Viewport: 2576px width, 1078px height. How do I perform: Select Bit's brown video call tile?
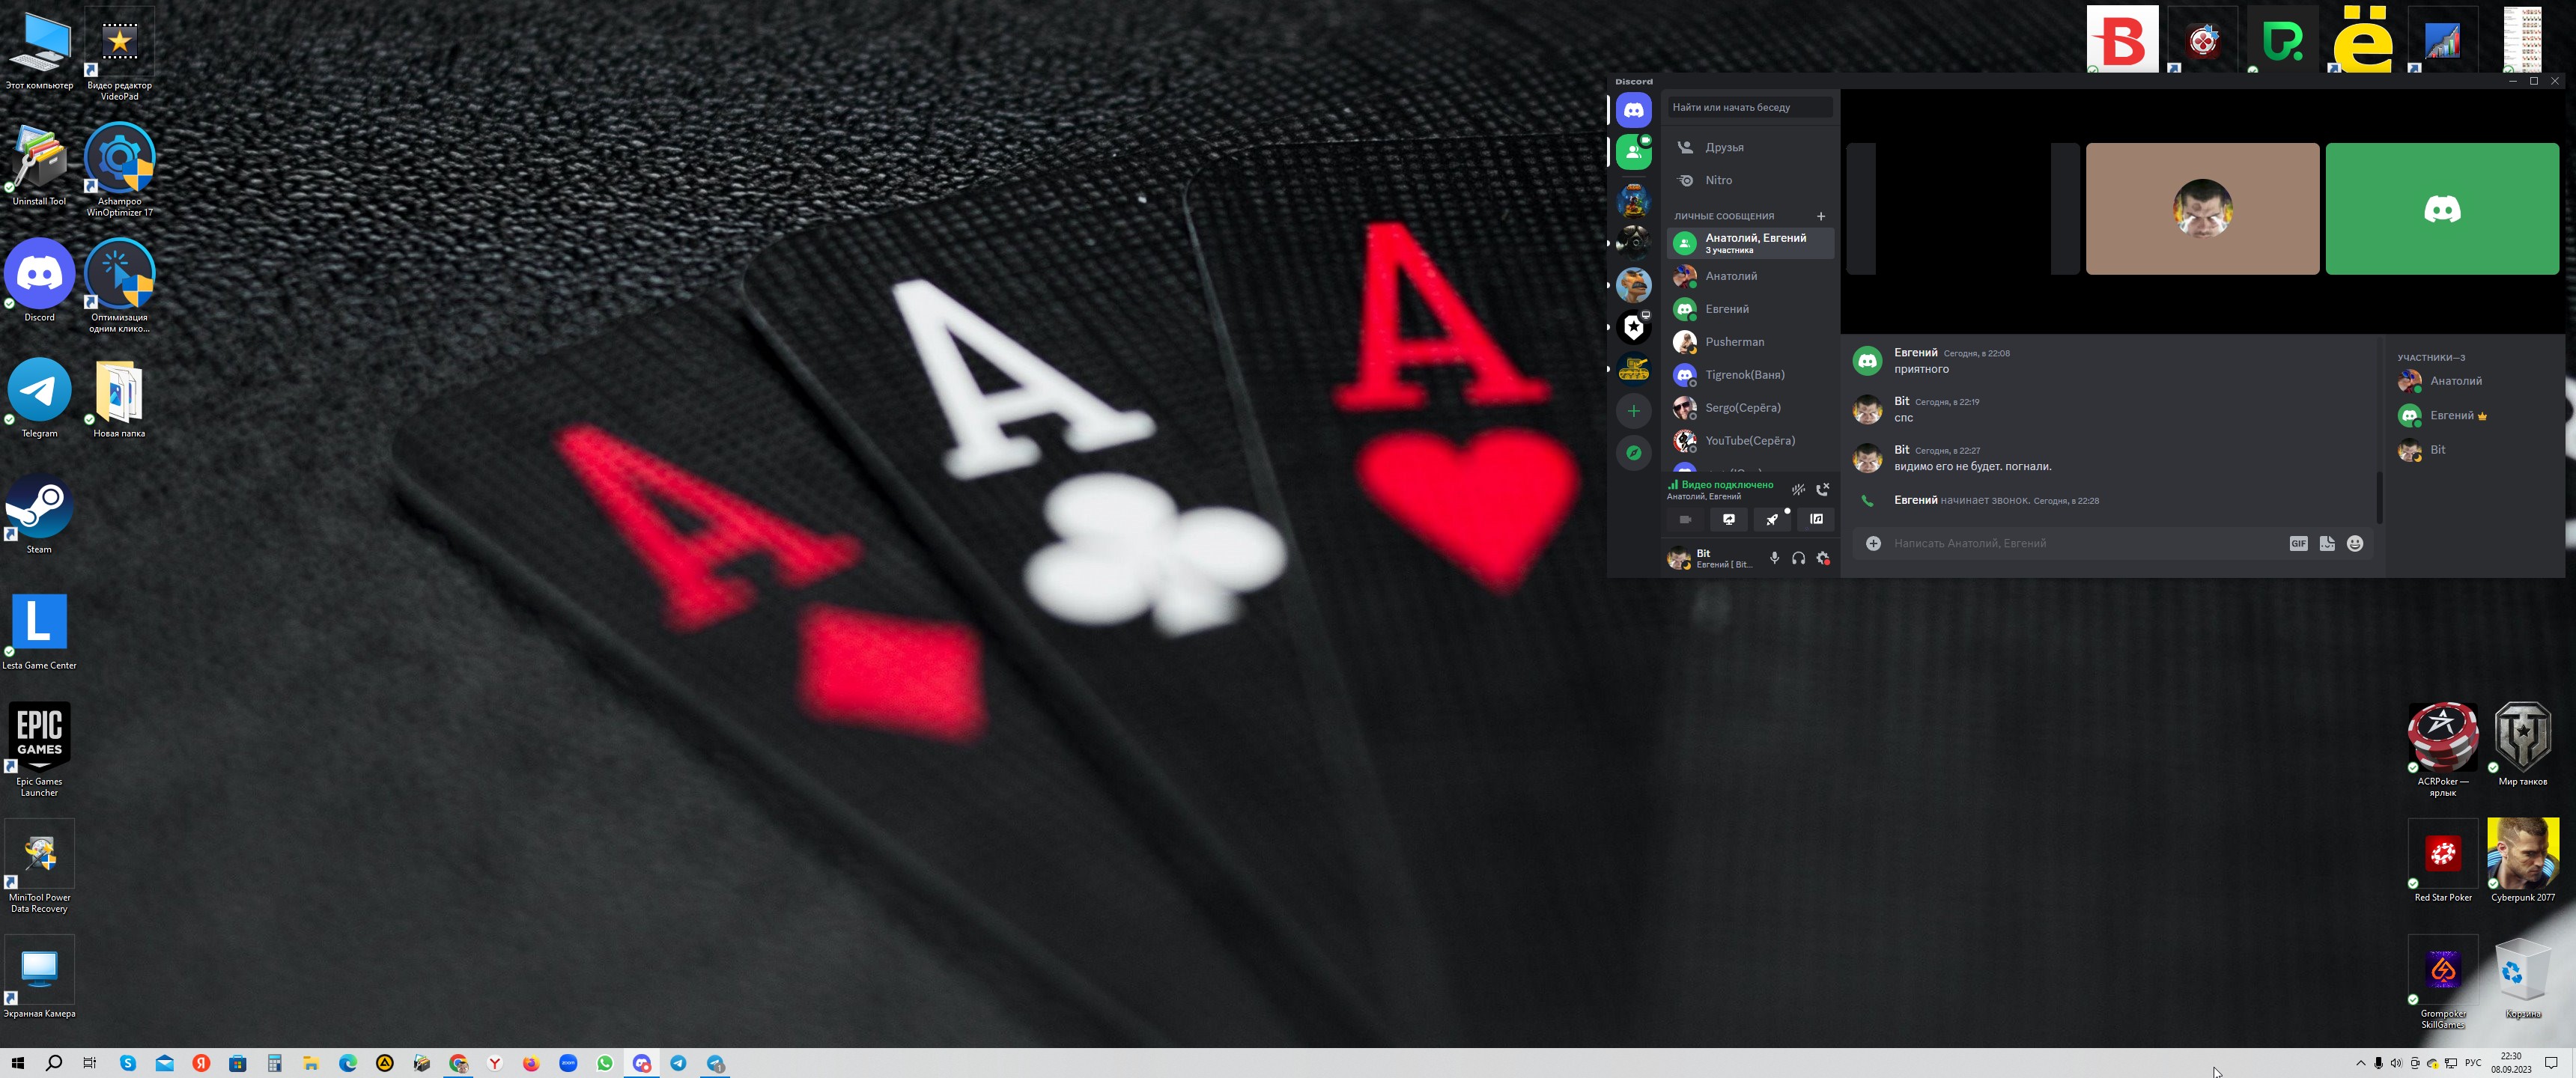pos(2202,208)
